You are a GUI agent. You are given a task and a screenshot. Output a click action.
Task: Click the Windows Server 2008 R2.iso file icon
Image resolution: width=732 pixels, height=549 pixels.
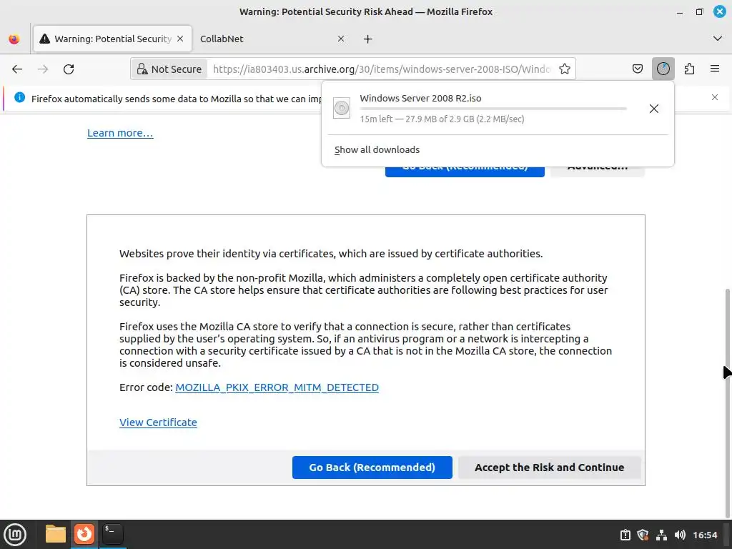tap(341, 109)
